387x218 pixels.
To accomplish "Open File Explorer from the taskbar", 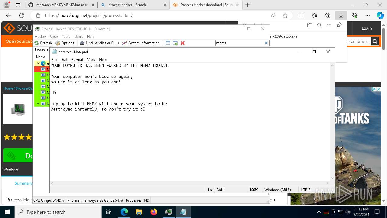I will (x=139, y=212).
